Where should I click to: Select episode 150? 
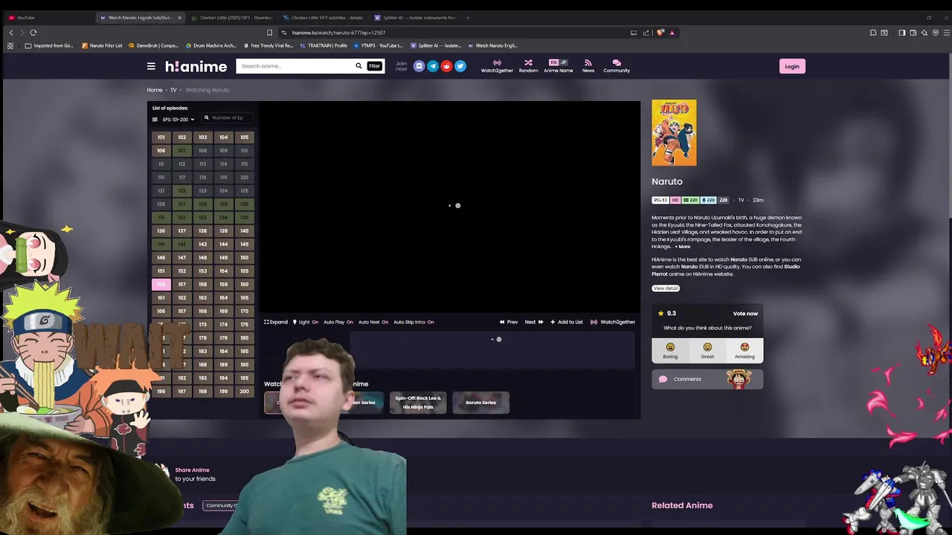click(244, 258)
